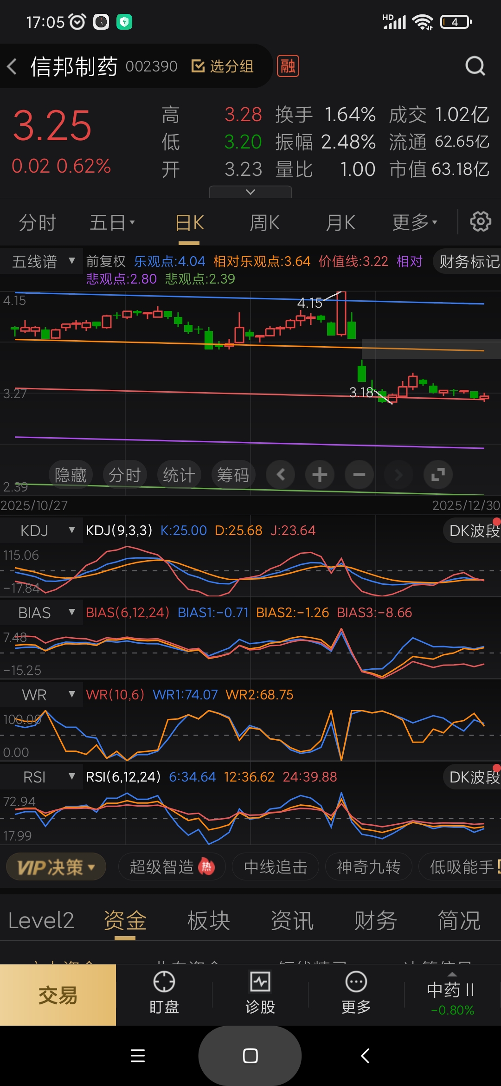
Task: Open the 五线谱 indicator dropdown
Action: [42, 261]
